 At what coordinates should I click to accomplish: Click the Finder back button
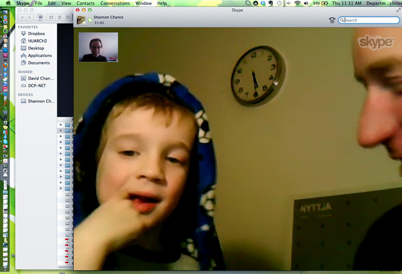point(23,18)
